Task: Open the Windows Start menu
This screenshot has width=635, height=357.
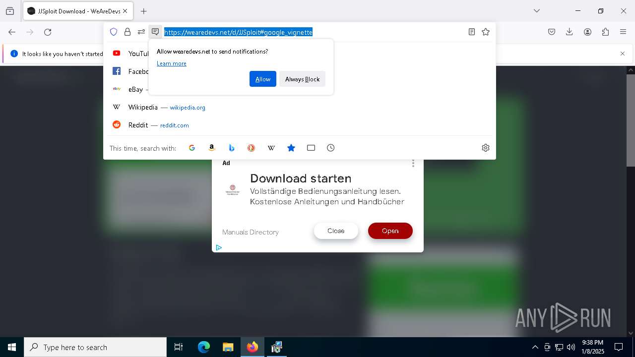Action: pos(12,347)
